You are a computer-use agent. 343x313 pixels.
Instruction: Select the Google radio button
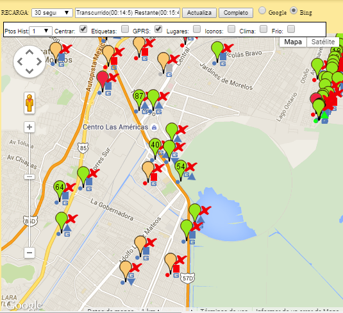coord(262,10)
